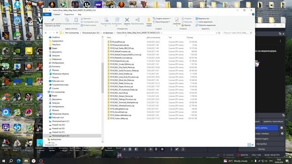Switch to the Вид ribbon tab
Viewport: 292px width, 164px height.
79,14
